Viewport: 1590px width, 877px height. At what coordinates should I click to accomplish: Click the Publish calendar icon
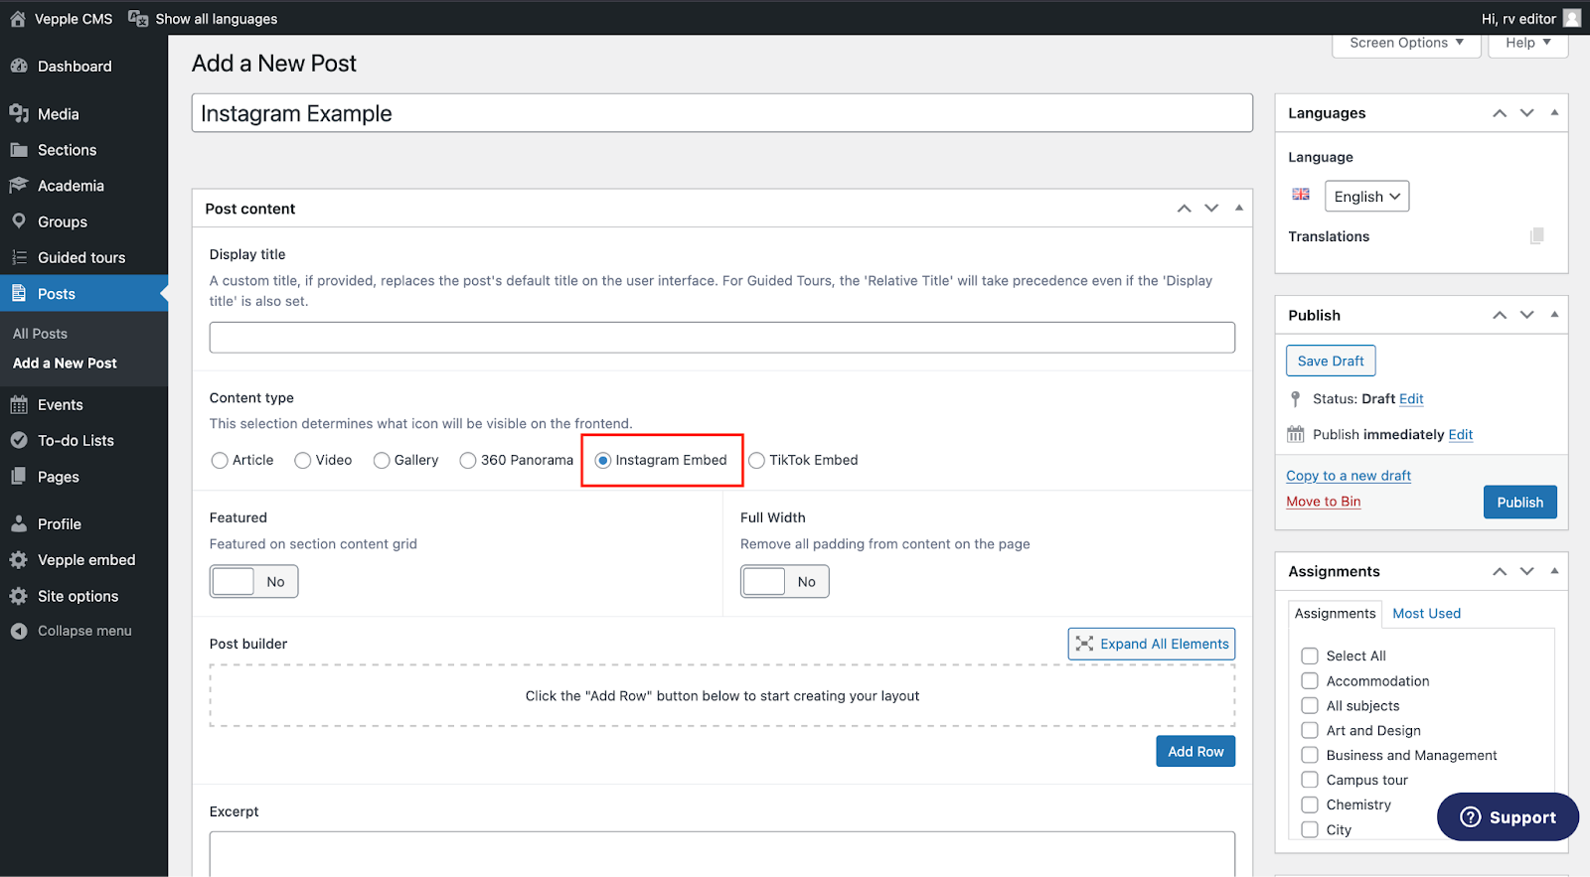click(1296, 434)
